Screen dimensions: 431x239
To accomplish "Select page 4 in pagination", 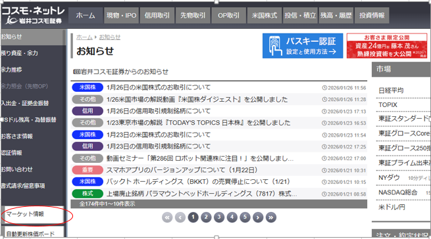I will tap(232, 217).
